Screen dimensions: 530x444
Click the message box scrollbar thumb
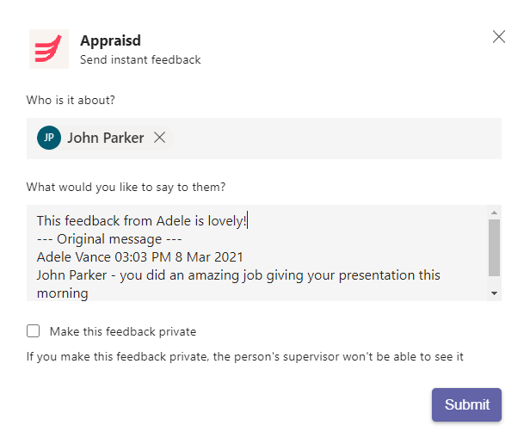(494, 248)
